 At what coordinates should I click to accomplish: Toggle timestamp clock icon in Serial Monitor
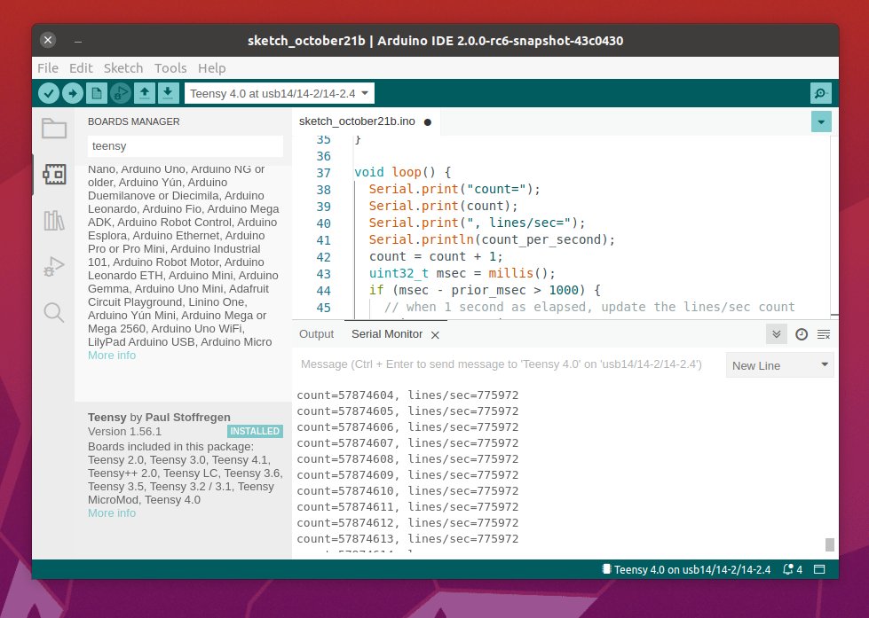[801, 334]
